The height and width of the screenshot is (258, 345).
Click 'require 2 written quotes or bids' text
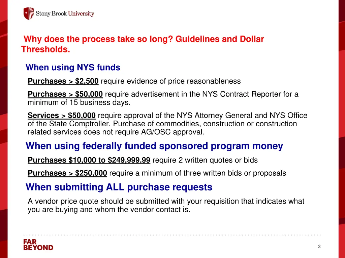205,160
